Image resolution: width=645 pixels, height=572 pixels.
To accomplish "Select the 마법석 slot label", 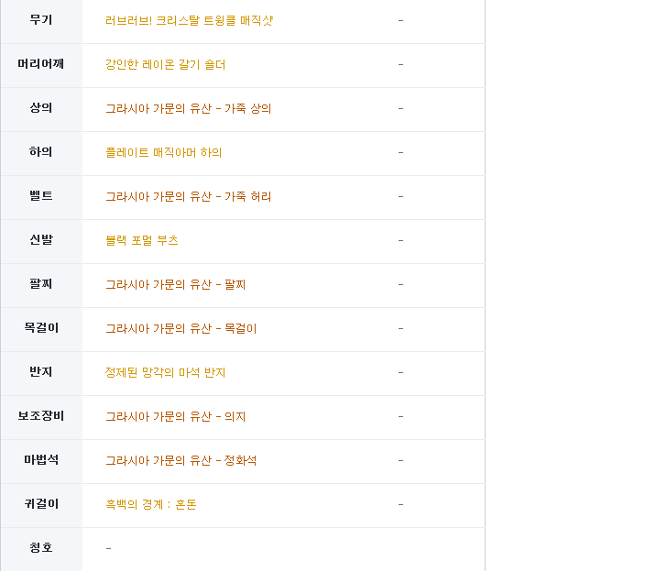I will point(41,460).
